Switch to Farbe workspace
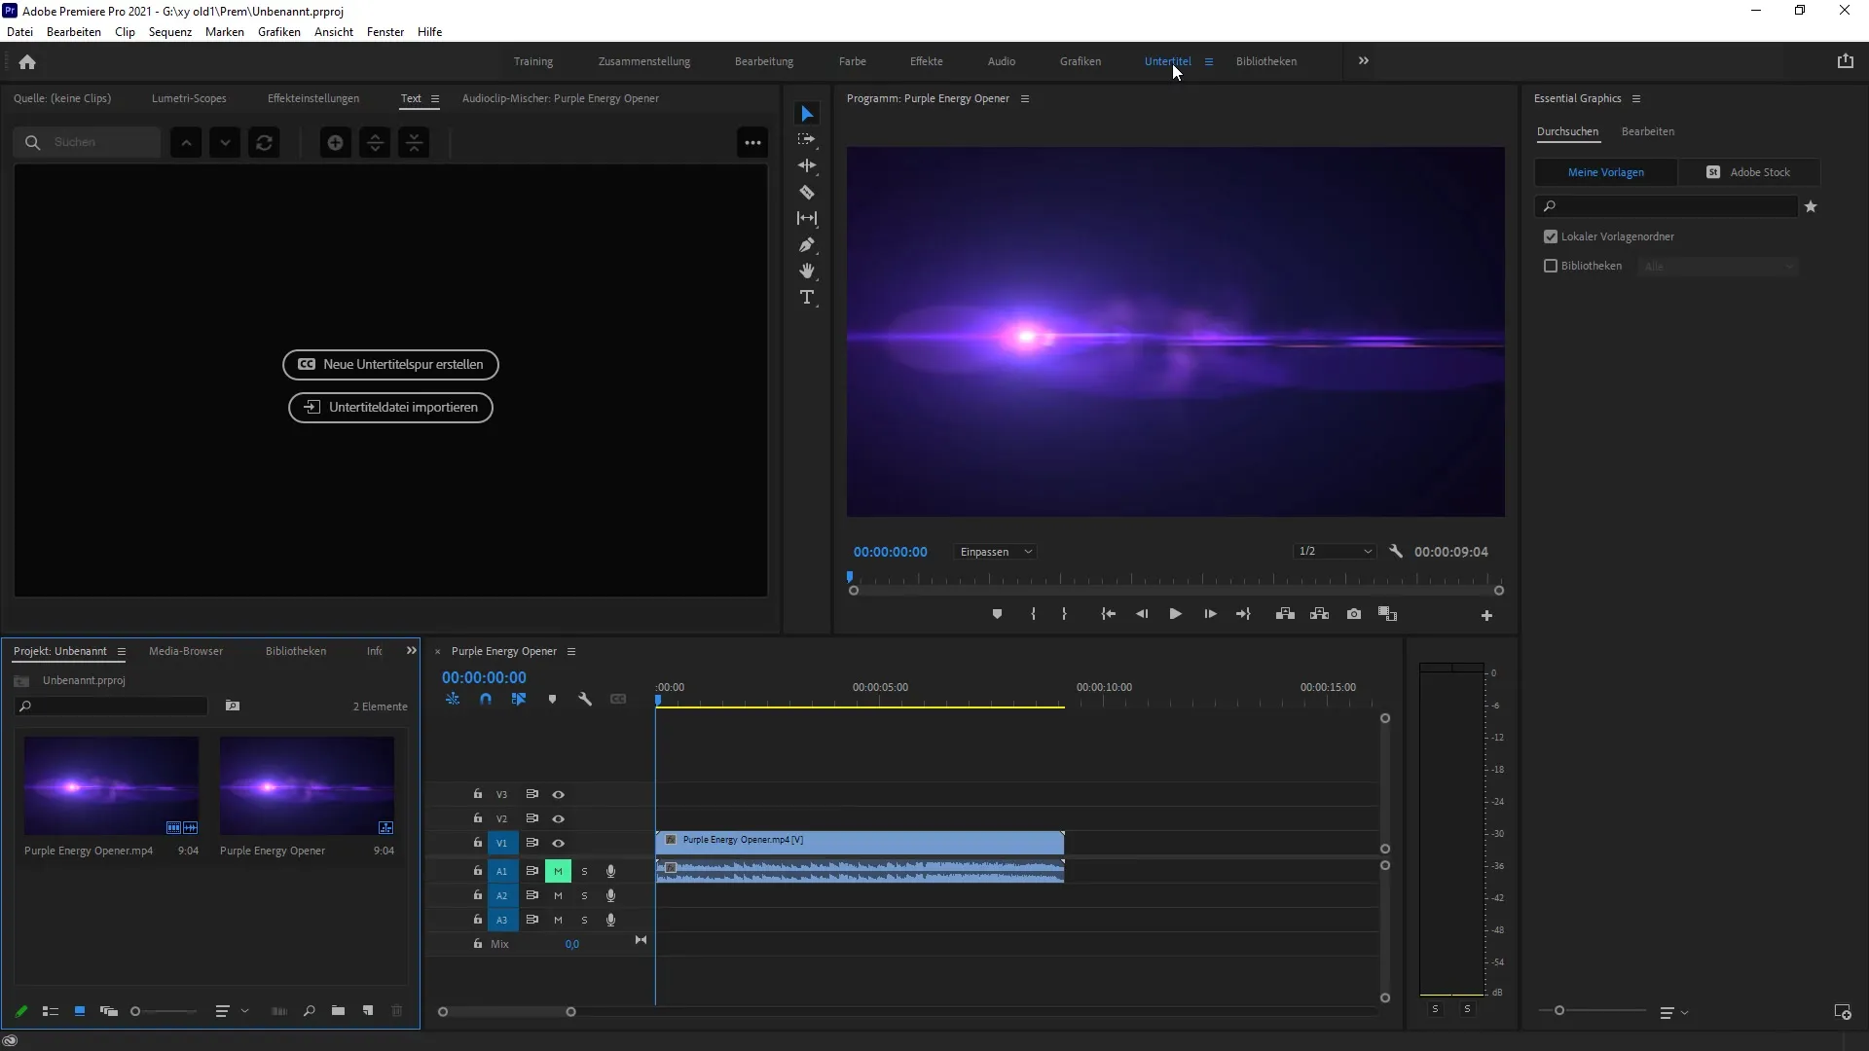The image size is (1869, 1051). click(852, 61)
